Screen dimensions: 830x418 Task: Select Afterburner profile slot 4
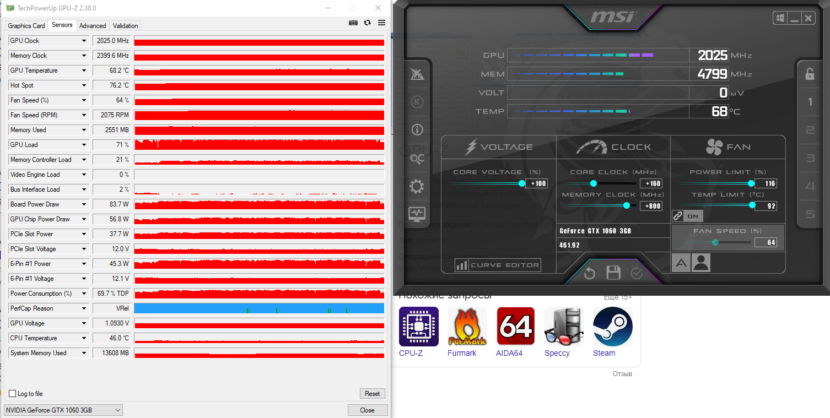810,186
